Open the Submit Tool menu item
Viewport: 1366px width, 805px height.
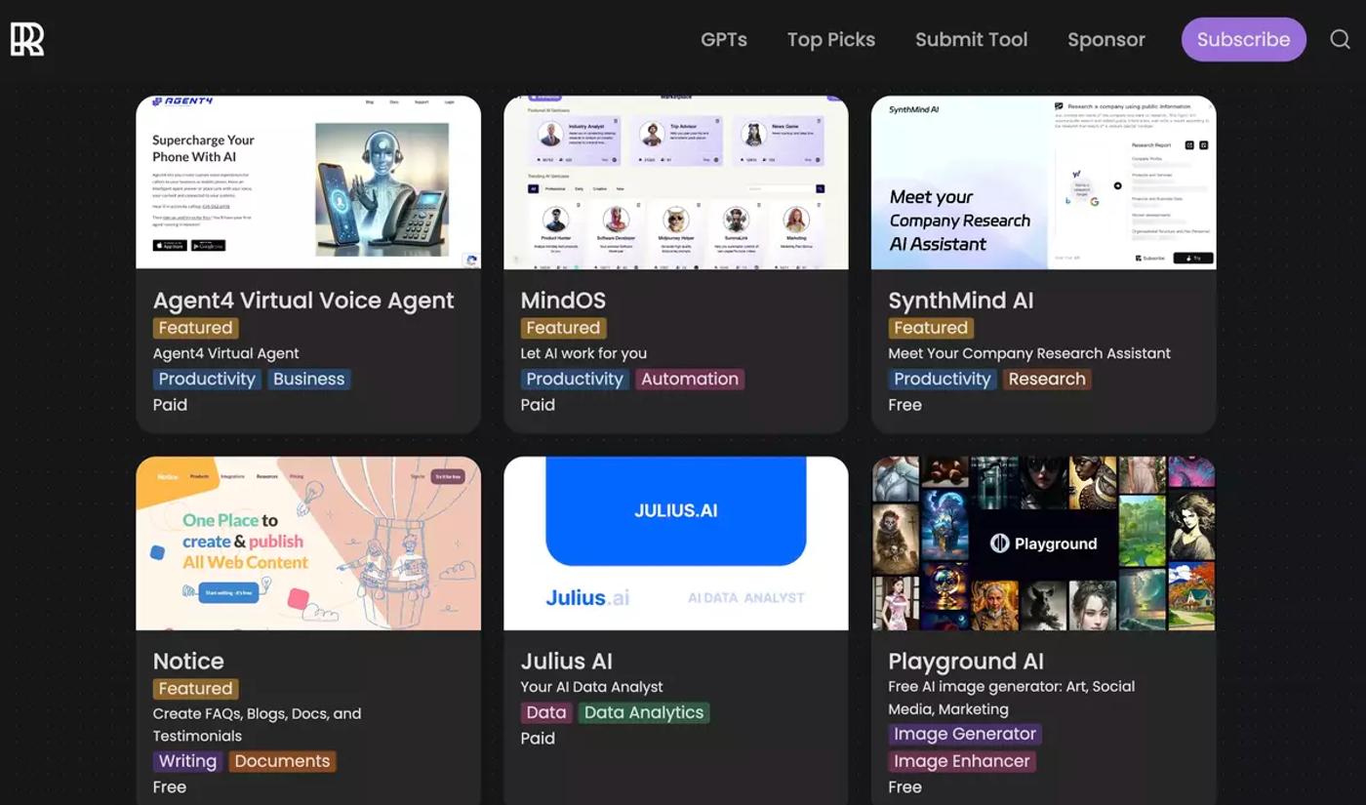pos(972,40)
